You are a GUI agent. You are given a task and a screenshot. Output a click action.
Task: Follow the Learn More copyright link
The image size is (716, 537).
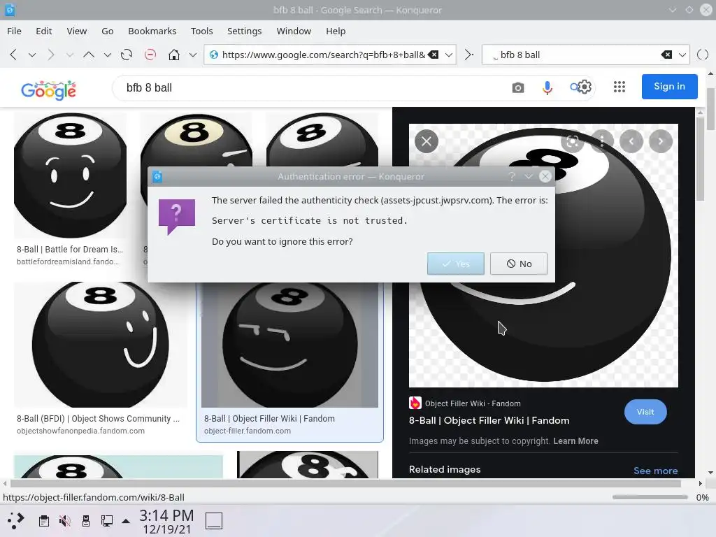tap(575, 441)
